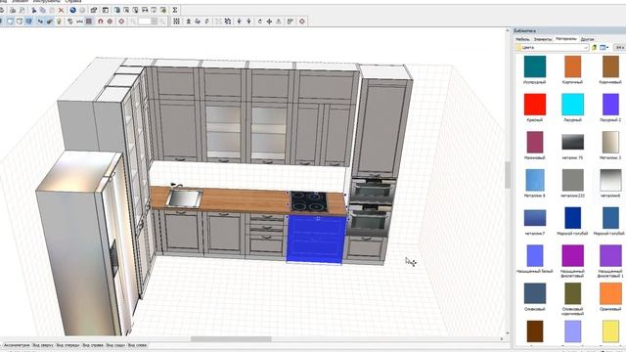Switch to the Вид спереди view tab
Image resolution: width=626 pixels, height=352 pixels.
tap(67, 345)
